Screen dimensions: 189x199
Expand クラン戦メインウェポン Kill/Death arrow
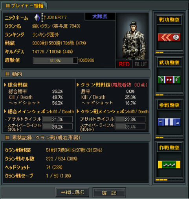point(78,111)
